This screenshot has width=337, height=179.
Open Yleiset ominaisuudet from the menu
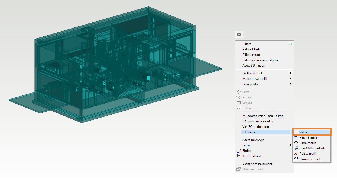[x=257, y=164]
